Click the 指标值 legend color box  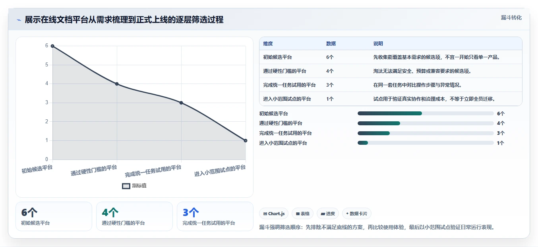tap(126, 186)
